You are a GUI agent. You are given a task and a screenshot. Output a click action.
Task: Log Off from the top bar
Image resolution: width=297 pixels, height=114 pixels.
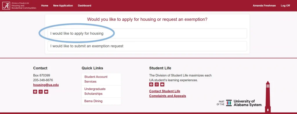[285, 6]
